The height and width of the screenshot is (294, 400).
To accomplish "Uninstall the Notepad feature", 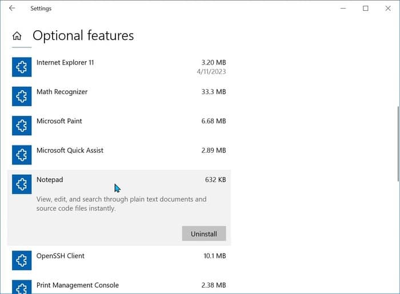I will tap(204, 233).
